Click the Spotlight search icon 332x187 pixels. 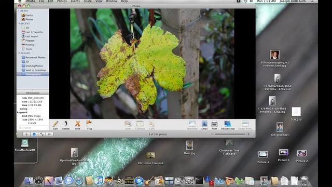[312, 1]
